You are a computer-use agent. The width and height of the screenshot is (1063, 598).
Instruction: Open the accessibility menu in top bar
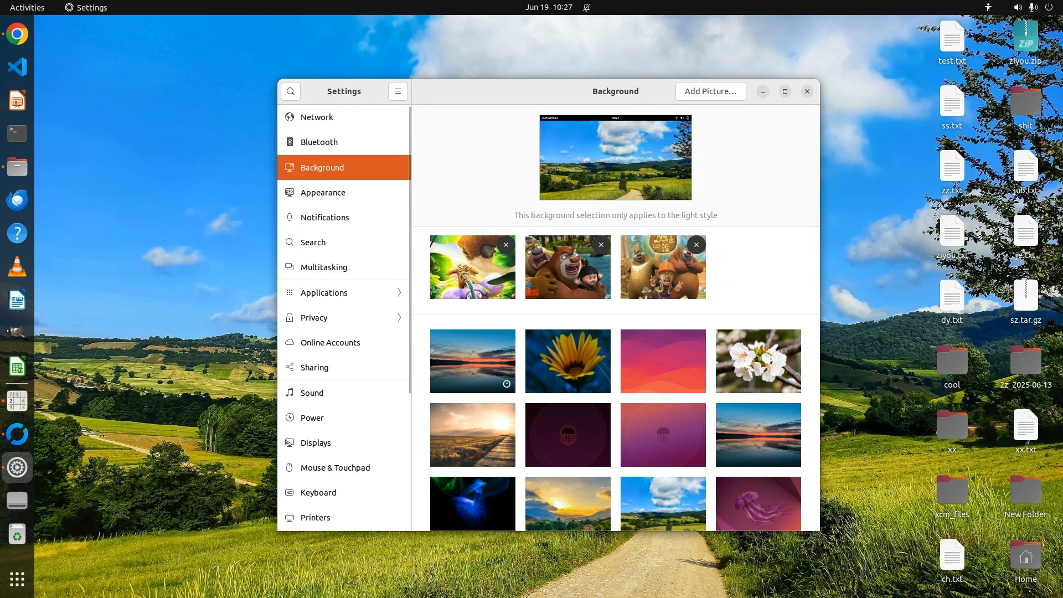(x=988, y=8)
